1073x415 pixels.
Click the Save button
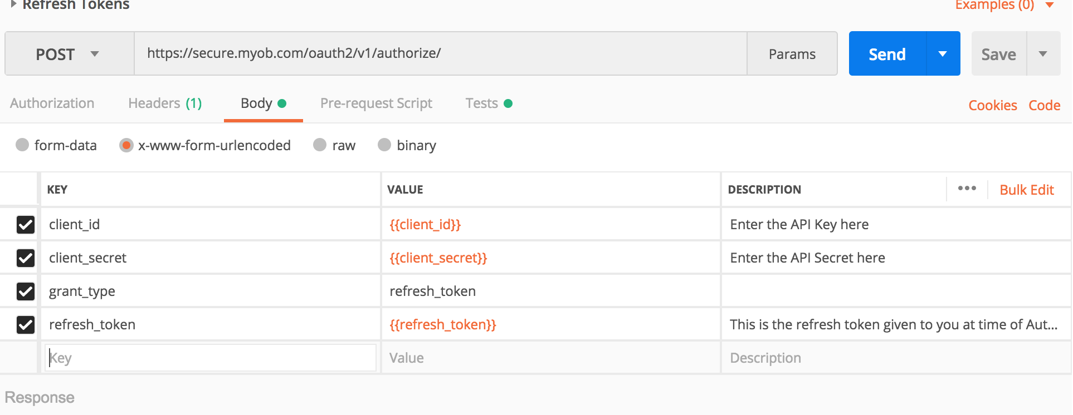pos(999,54)
